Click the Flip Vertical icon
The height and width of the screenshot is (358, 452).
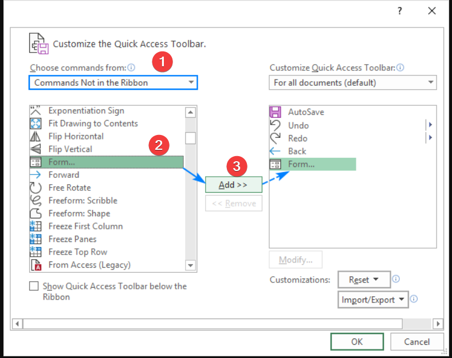click(x=36, y=149)
